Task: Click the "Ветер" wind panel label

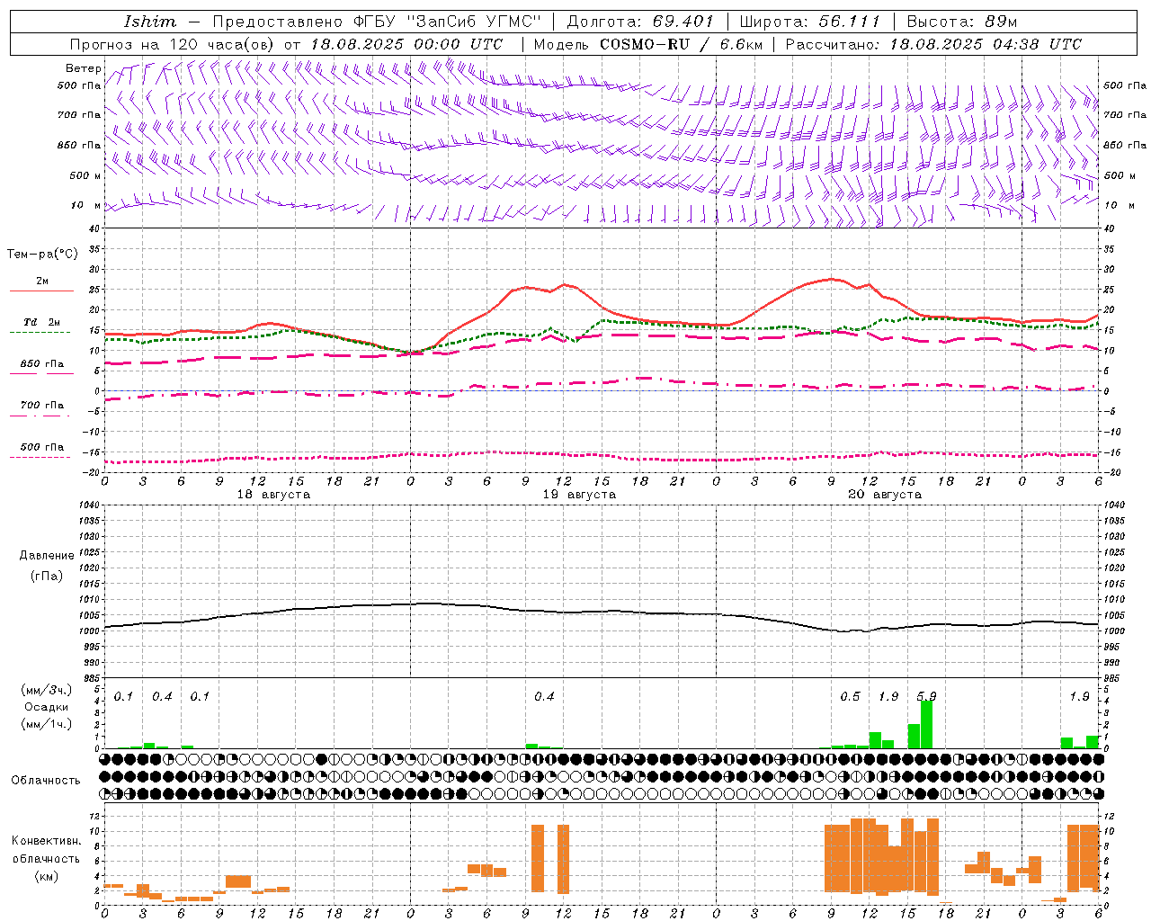Action: [84, 68]
